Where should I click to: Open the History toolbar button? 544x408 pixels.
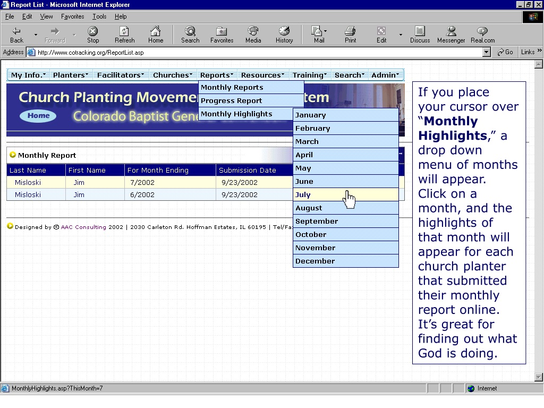(284, 35)
